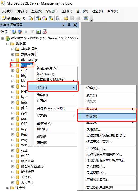
Task: Open the 工具(T) menu
Action: [67, 11]
